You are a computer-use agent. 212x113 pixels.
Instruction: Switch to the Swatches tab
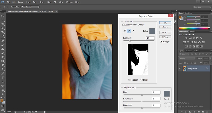[188, 13]
